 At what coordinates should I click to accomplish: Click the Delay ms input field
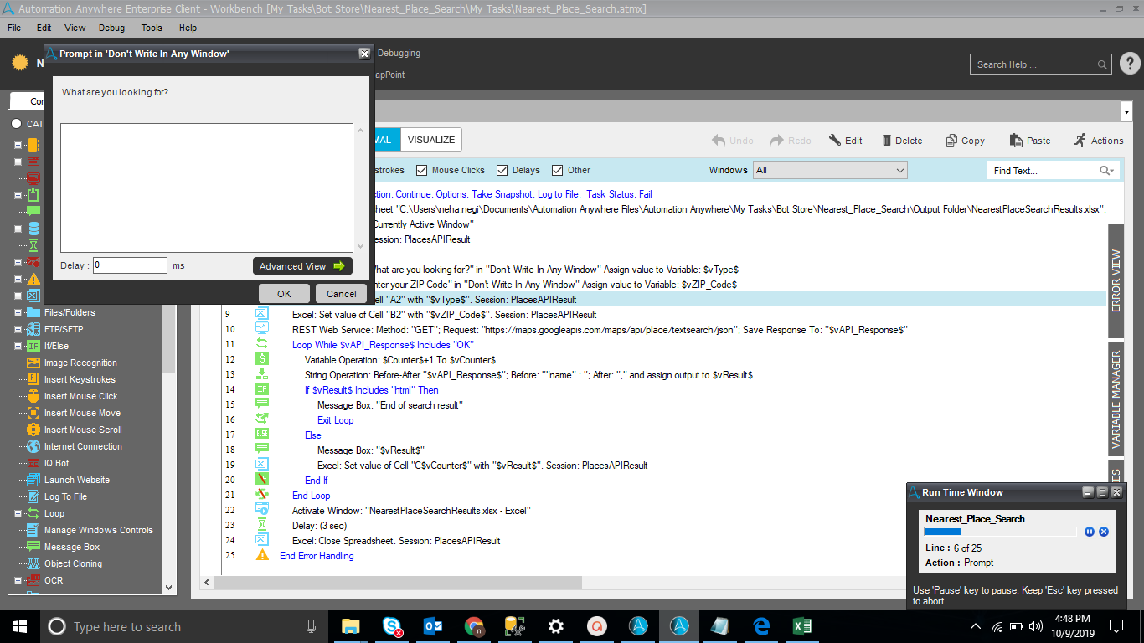(x=130, y=265)
